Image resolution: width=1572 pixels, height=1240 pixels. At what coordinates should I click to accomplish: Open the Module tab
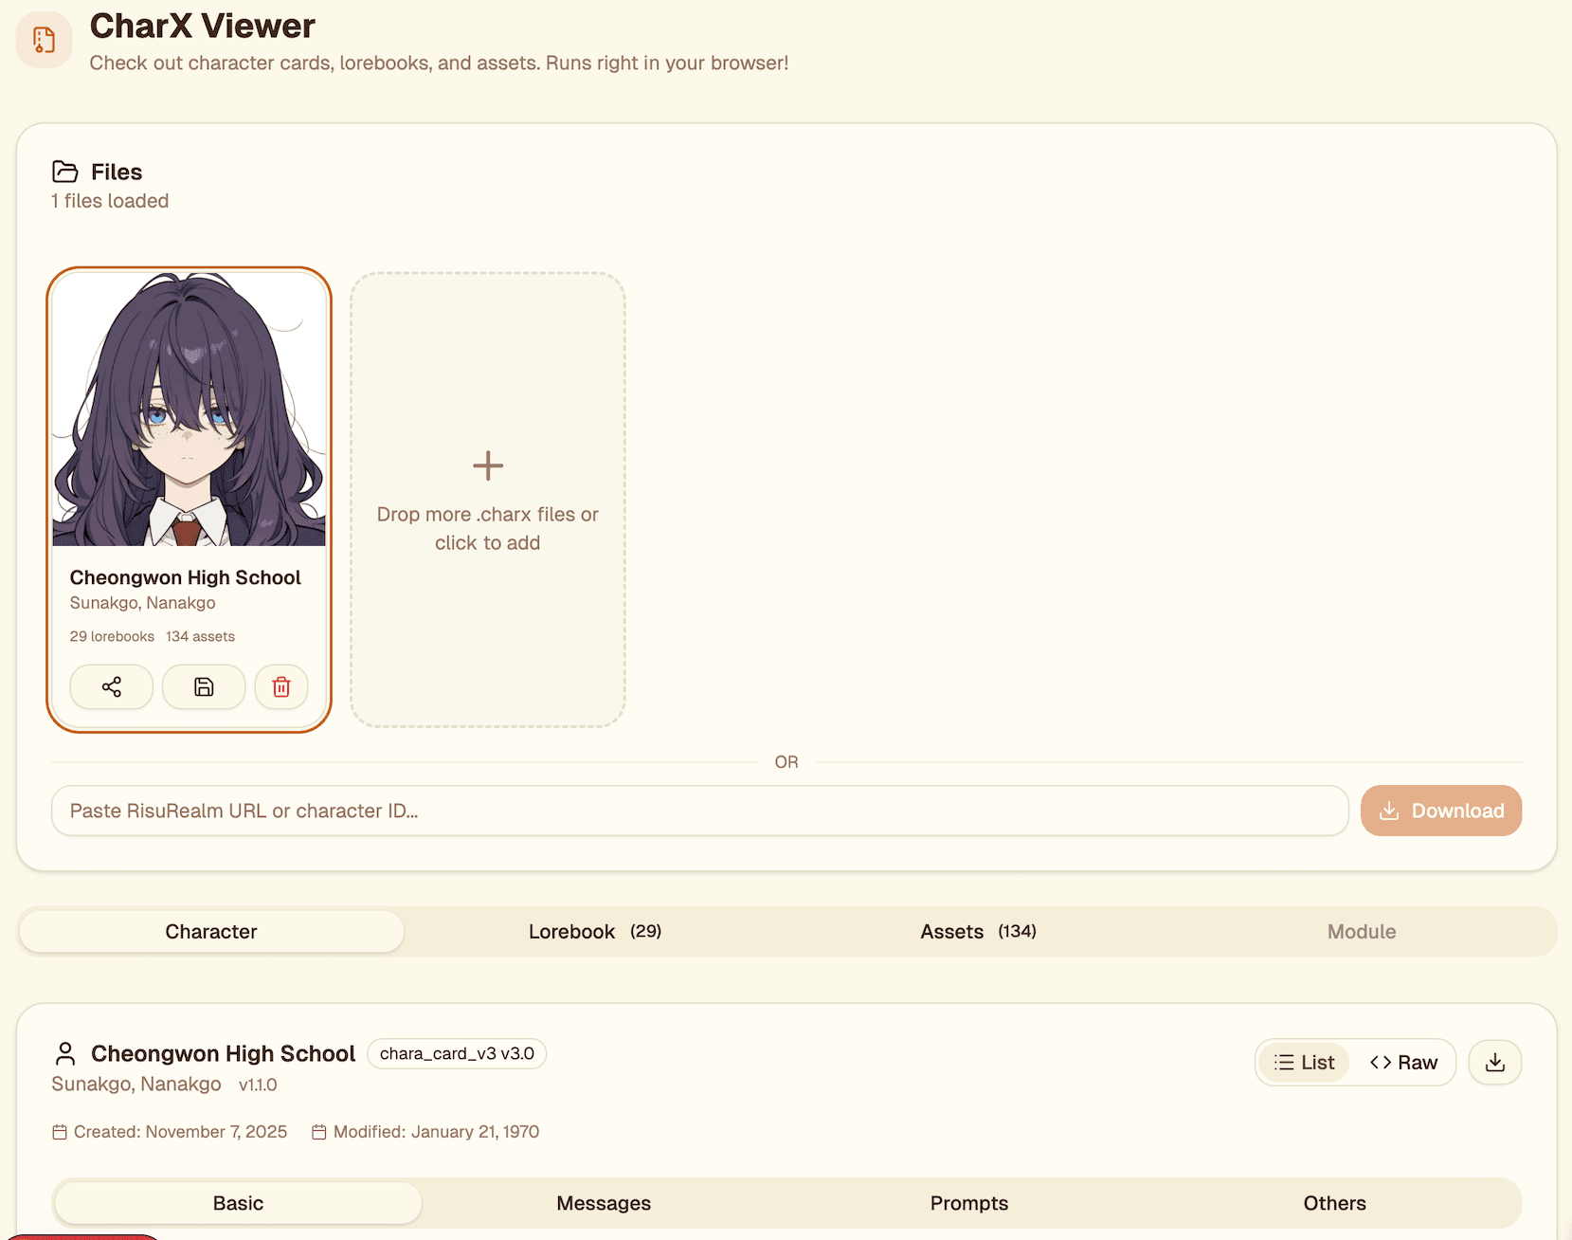tap(1362, 931)
